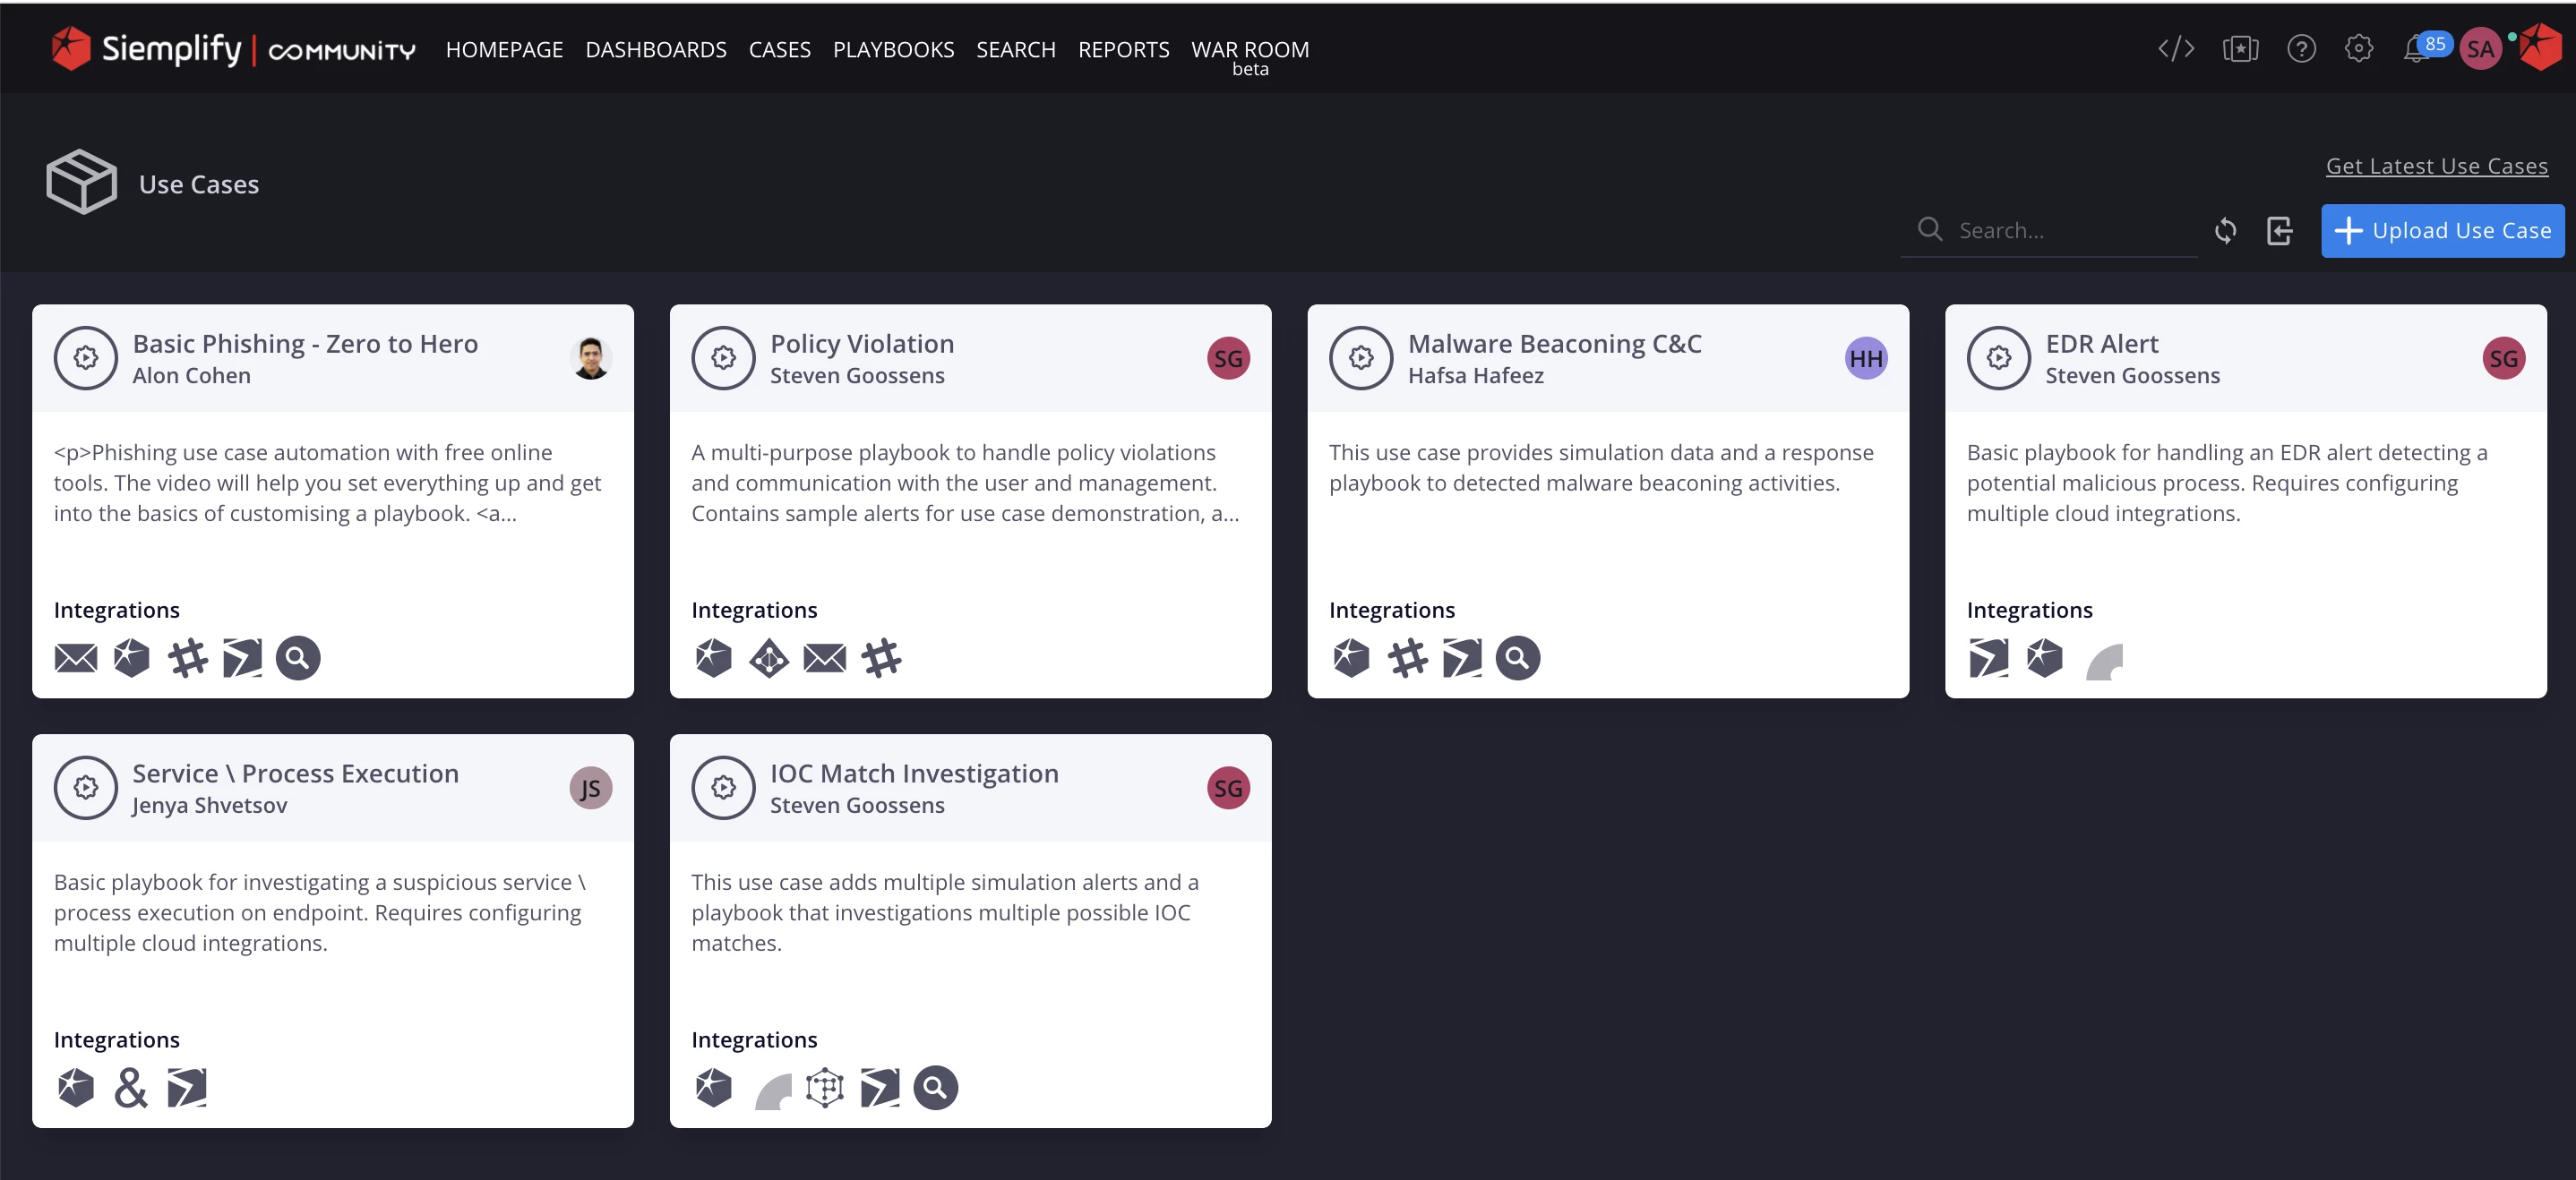Click Upload Use Case button

[x=2442, y=231]
